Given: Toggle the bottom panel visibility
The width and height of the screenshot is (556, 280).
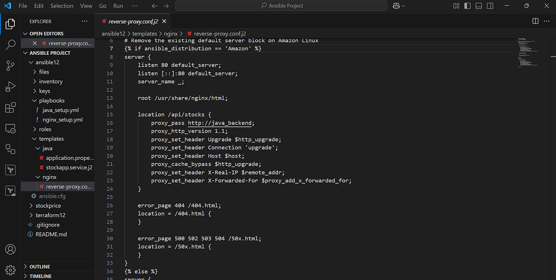Looking at the screenshot, I should pos(479,5).
